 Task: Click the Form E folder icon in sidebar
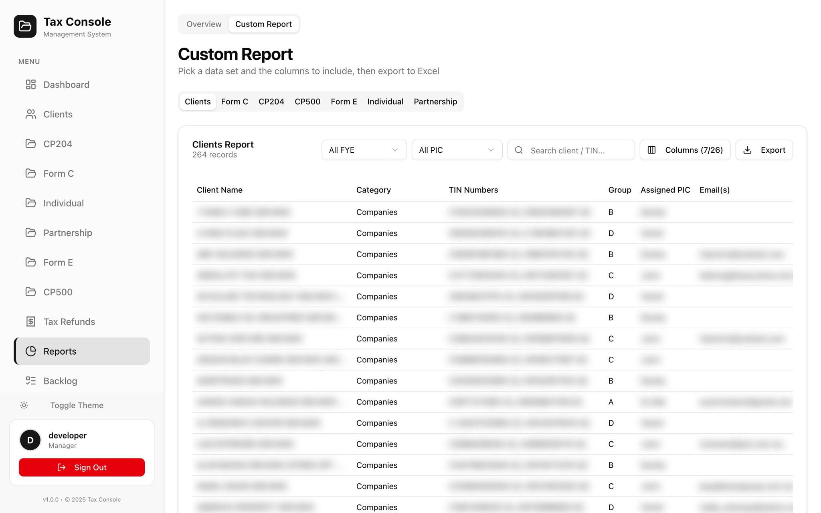31,263
